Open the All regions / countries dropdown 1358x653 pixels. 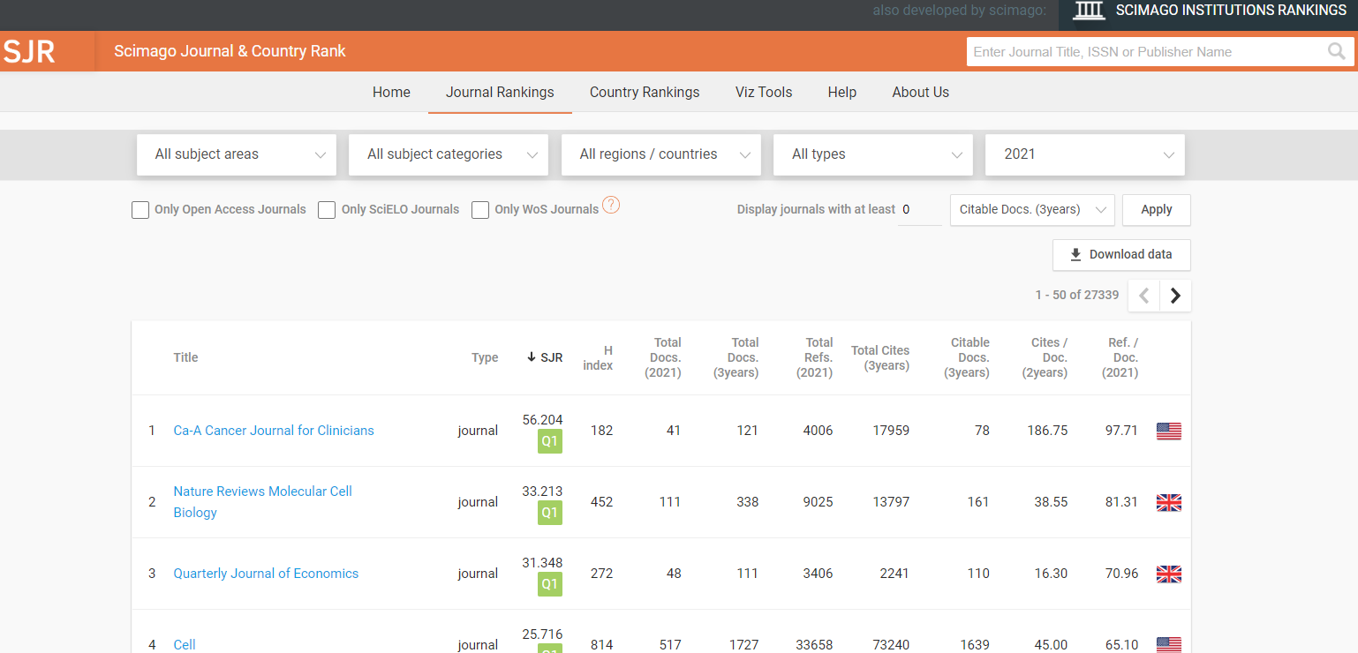point(661,154)
